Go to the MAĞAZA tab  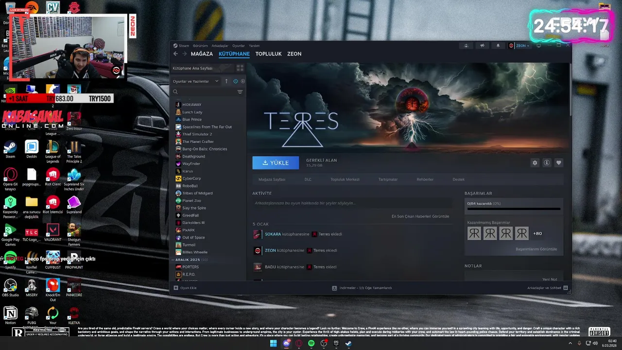coord(202,54)
